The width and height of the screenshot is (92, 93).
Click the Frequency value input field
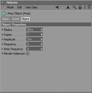(x=34, y=44)
